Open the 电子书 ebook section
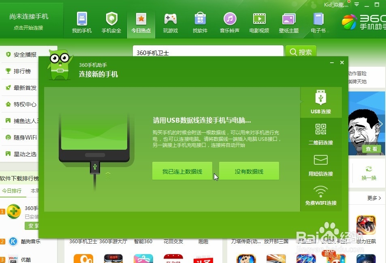Image resolution: width=386 pixels, height=263 pixels. pyautogui.click(x=318, y=22)
